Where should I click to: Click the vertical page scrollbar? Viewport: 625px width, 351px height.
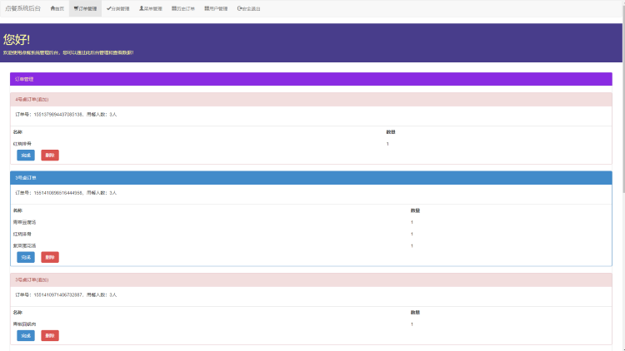[623, 175]
